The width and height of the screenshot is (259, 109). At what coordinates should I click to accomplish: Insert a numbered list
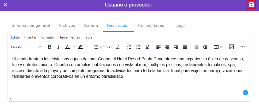129,47
